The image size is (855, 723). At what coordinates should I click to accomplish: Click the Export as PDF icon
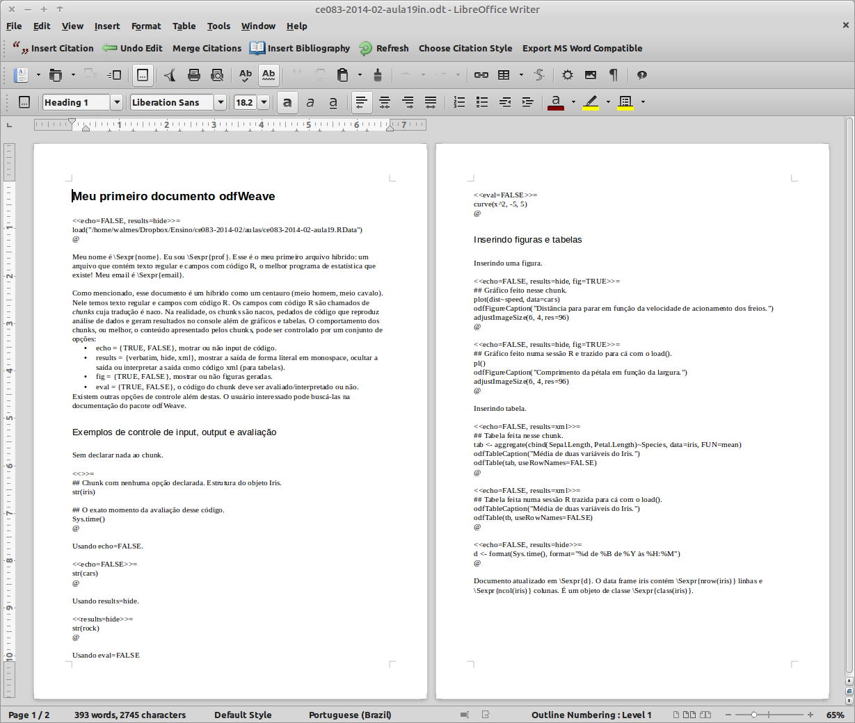170,75
